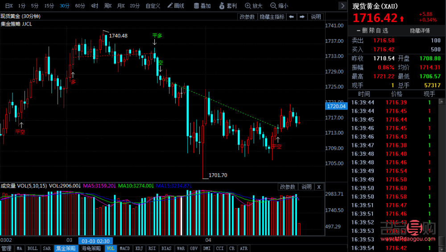Select the 30分 timeframe

click(x=65, y=6)
